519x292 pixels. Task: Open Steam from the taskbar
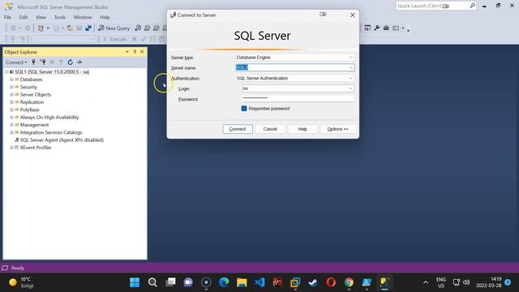coord(313,282)
